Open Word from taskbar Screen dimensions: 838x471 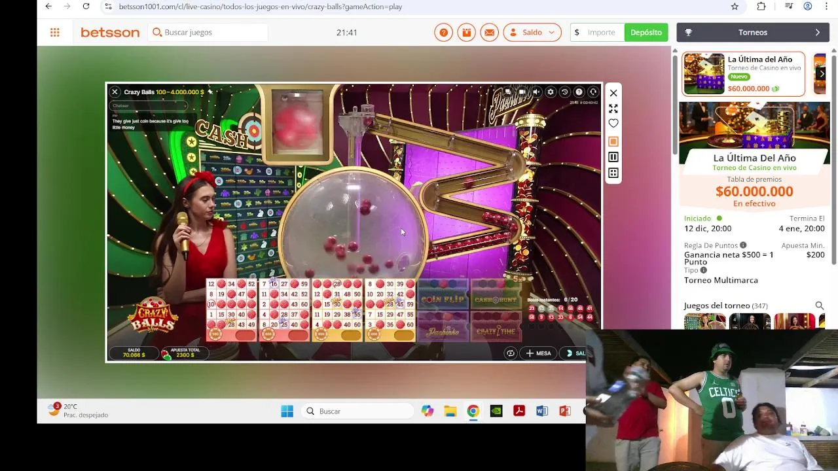(x=541, y=411)
